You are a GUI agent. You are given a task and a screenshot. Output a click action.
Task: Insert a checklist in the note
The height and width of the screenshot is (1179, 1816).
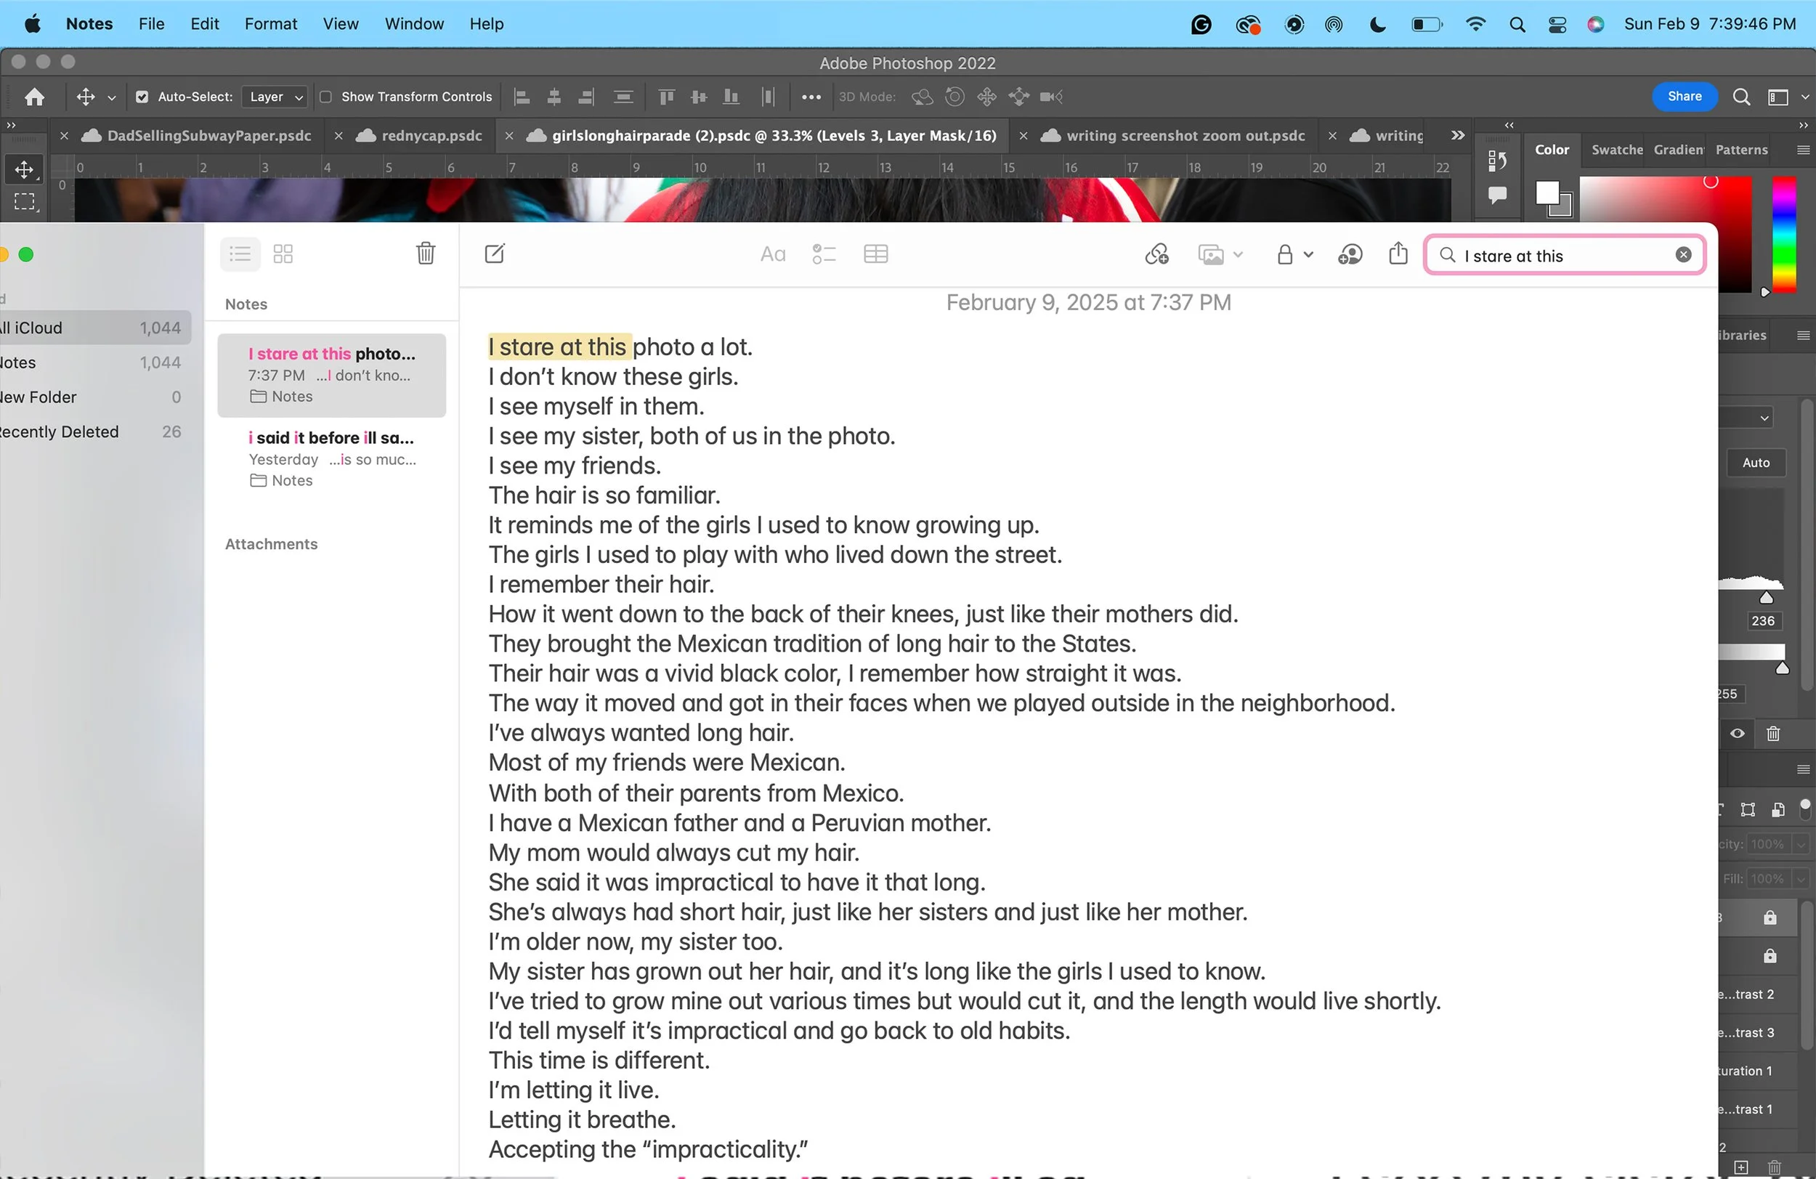pos(823,254)
